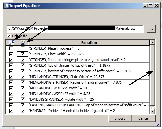This screenshot has width=162, height=129.
Task: Uncheck link box for STRINGER Plate width
Action: tap(22, 54)
